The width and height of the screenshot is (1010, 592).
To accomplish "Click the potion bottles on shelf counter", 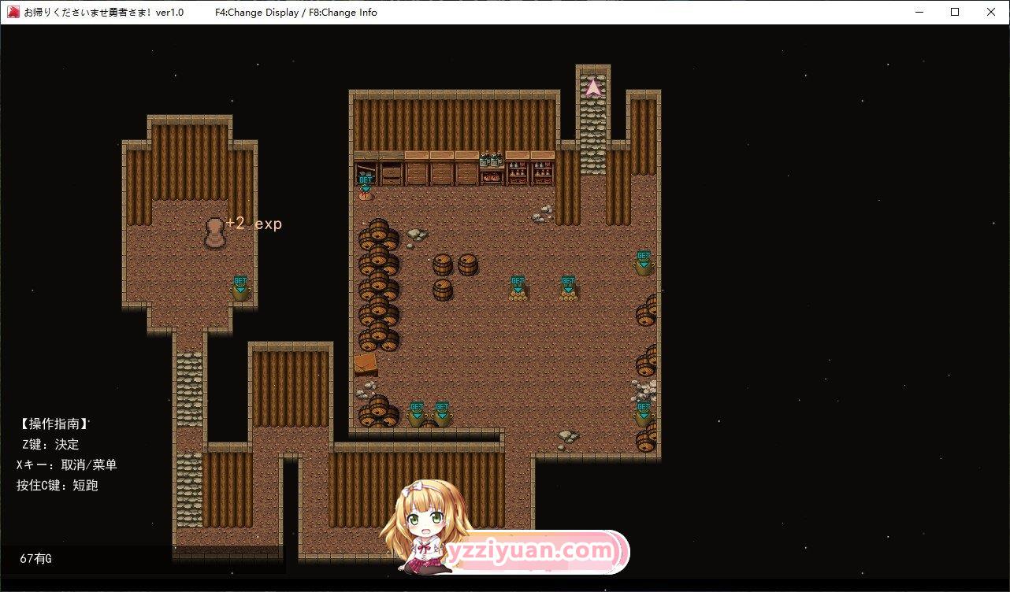I will [492, 160].
